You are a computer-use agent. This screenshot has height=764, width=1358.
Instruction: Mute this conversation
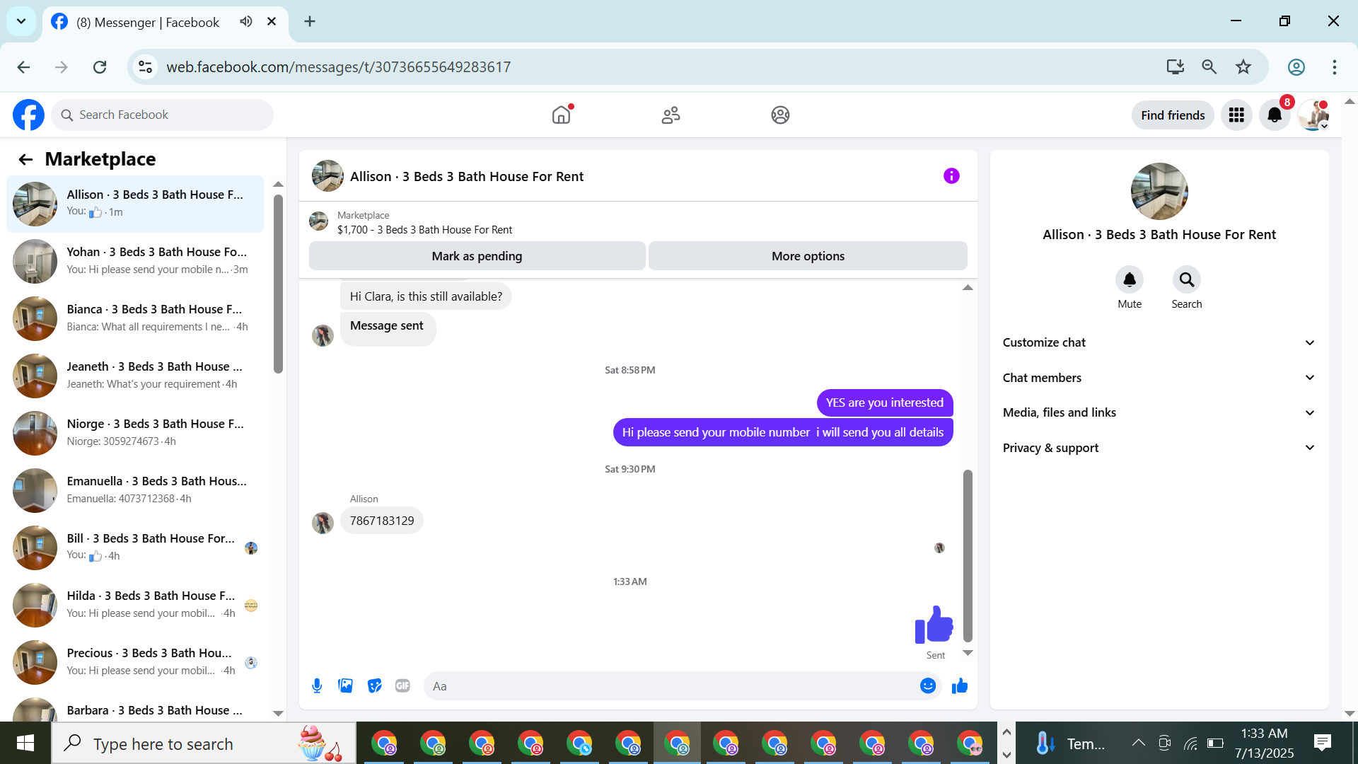pyautogui.click(x=1130, y=281)
